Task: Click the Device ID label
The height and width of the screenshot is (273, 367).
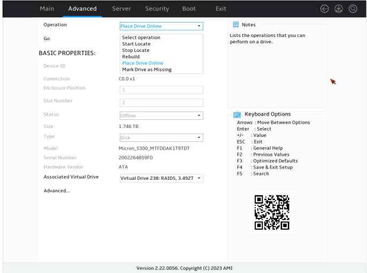Action: (55, 66)
